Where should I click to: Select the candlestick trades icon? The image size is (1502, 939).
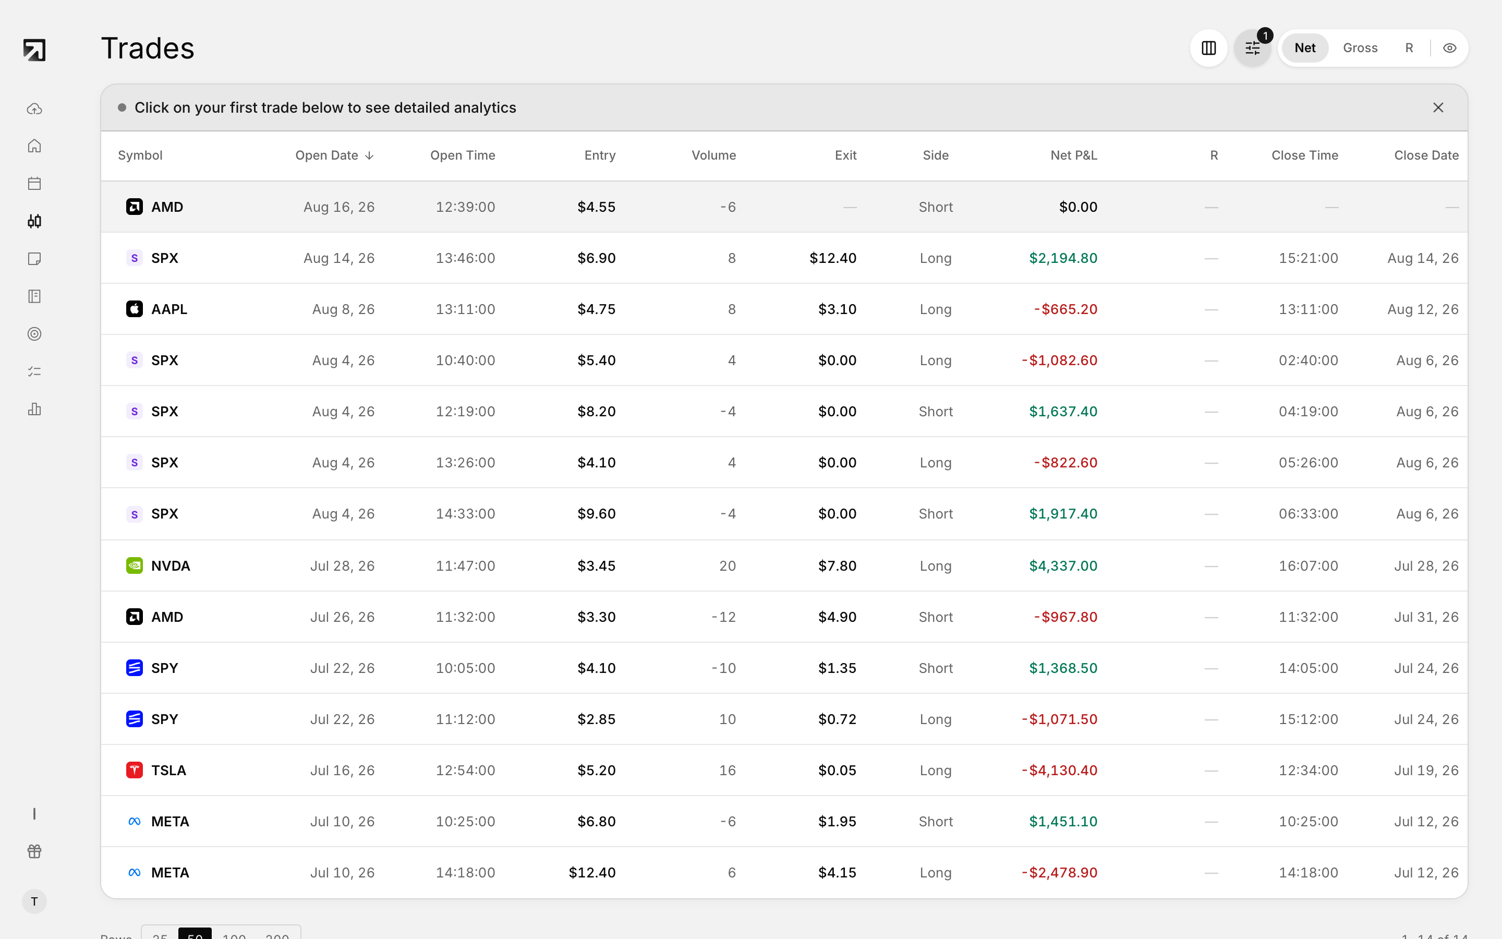[x=34, y=221]
